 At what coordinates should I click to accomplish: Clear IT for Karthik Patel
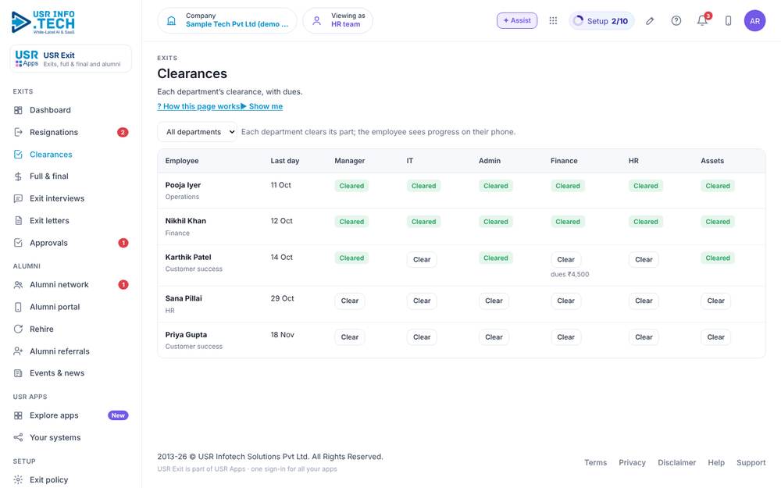pyautogui.click(x=422, y=259)
